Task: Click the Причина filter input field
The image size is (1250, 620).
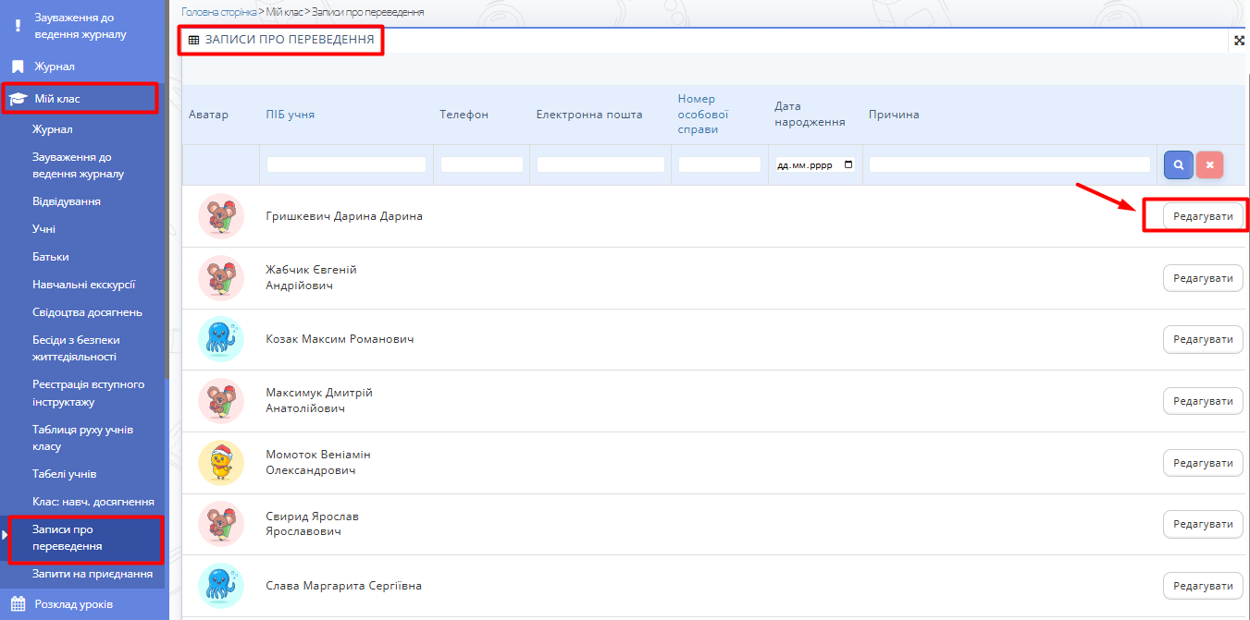Action: coord(1009,164)
